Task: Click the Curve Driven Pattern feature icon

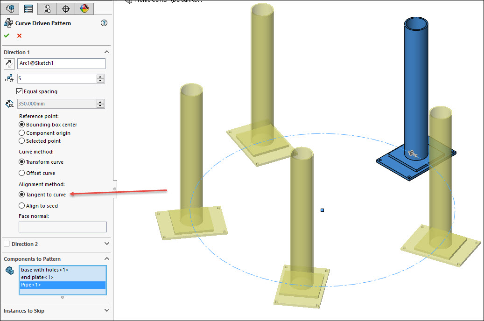Action: tap(8, 23)
